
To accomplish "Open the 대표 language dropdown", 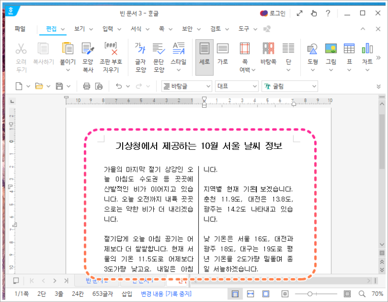I will tap(237, 86).
